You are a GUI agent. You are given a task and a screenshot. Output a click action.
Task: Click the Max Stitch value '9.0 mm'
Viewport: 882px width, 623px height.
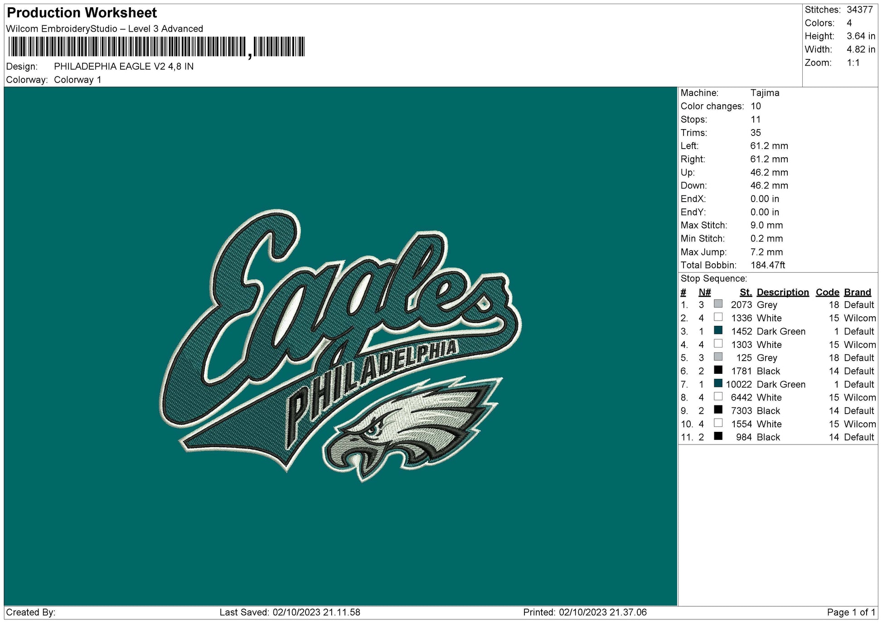(766, 225)
